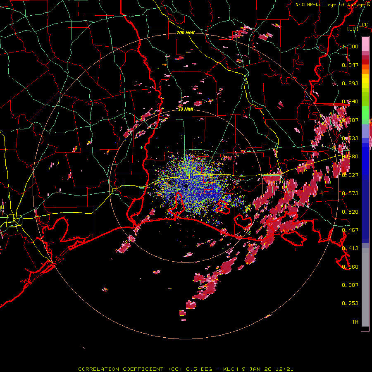Click the 1.000 scale value

[x=350, y=46]
